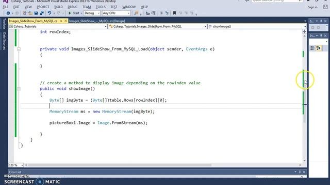This screenshot has height=185, width=330.
Task: Click the display object member list icon
Action: click(x=148, y=13)
